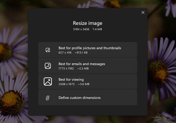Image resolution: width=176 pixels, height=123 pixels.
Task: Click the hash icon for custom dimensions
Action: point(48,98)
